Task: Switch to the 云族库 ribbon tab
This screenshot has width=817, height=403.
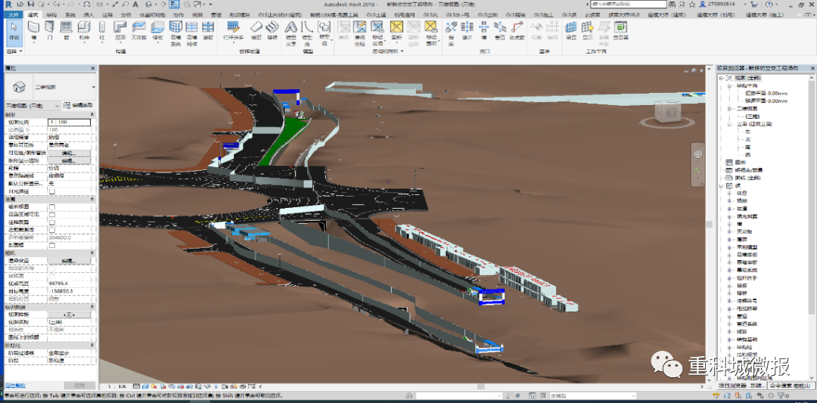Action: pos(592,14)
